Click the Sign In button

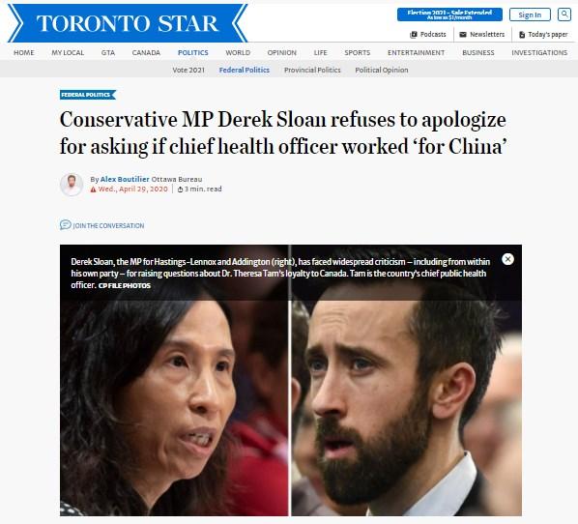[x=530, y=15]
